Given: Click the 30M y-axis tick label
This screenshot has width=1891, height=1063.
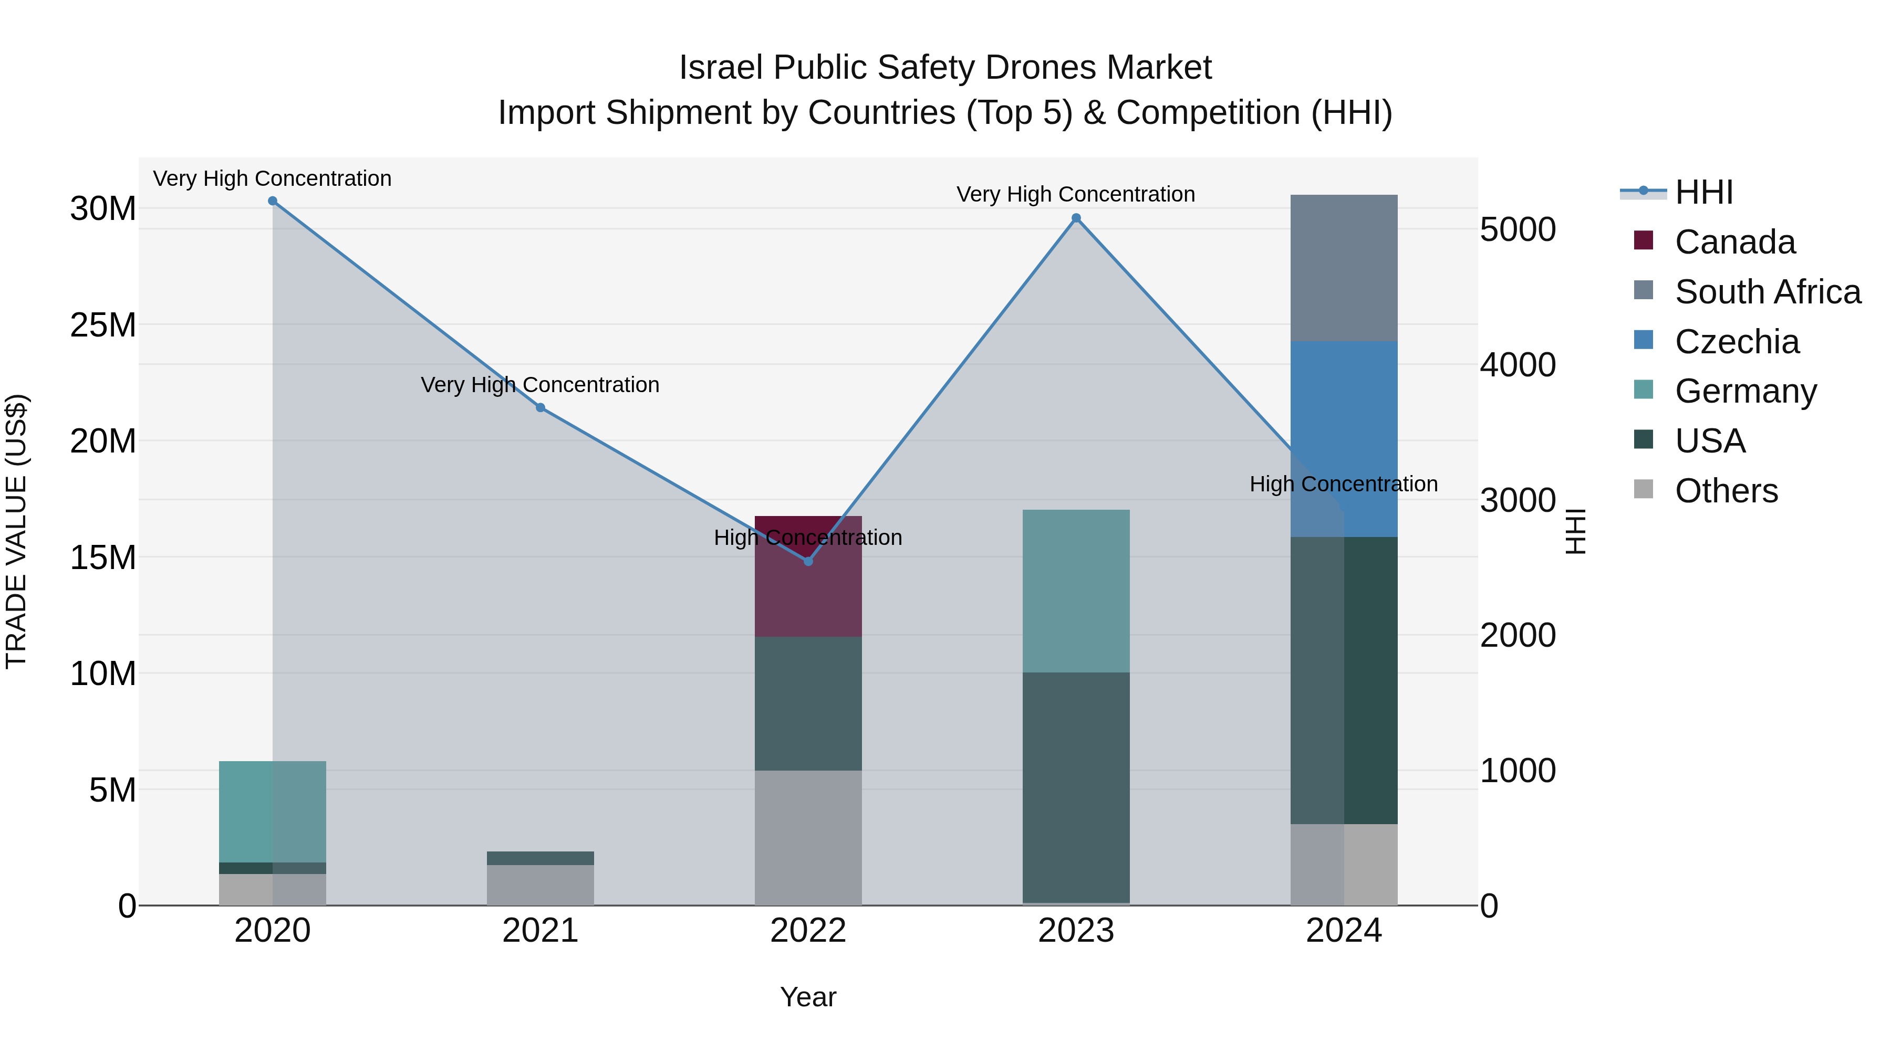Looking at the screenshot, I should (x=103, y=209).
